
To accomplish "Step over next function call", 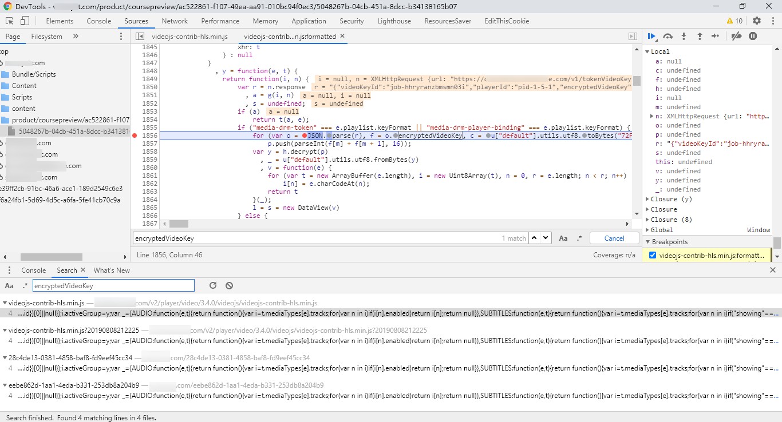I will 668,36.
